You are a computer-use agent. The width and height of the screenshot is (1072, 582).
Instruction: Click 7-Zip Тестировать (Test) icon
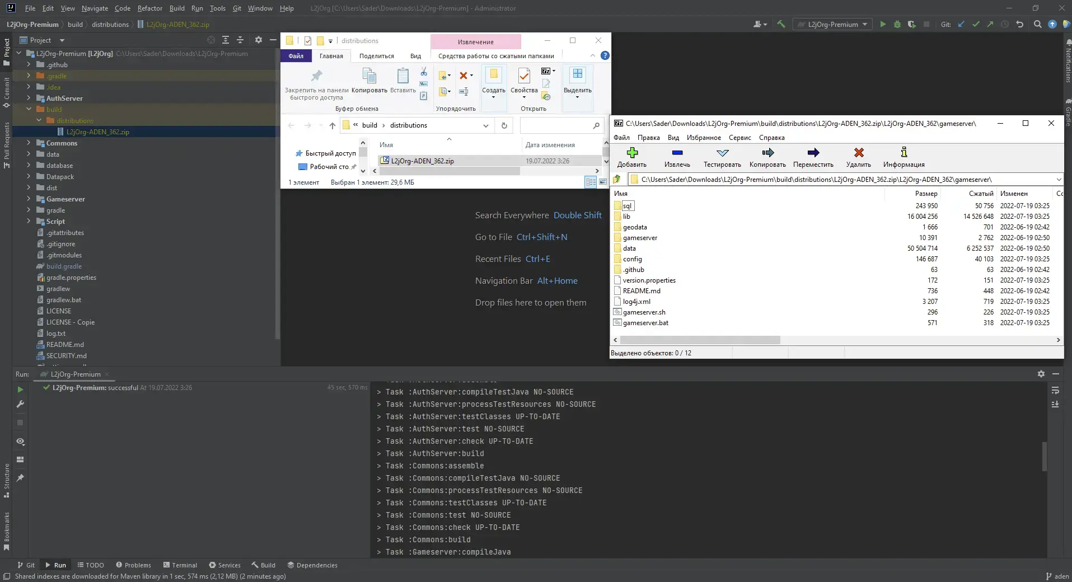(722, 152)
